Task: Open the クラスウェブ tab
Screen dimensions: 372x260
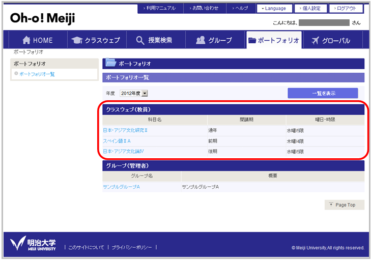Action: pos(97,40)
